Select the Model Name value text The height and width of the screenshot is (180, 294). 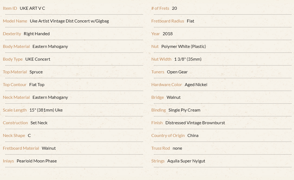coord(69,21)
